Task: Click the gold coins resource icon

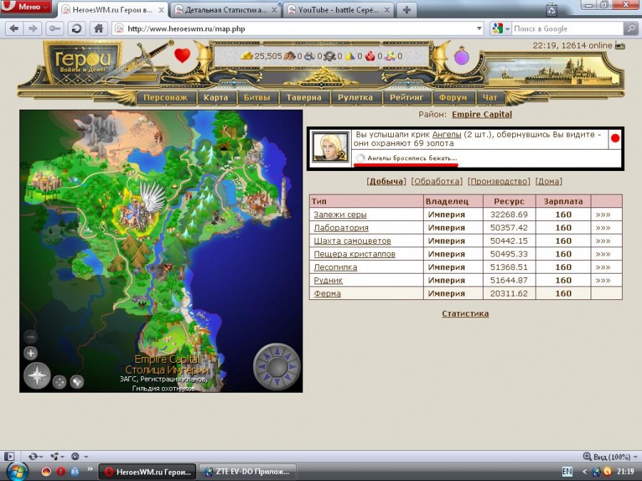Action: point(247,56)
